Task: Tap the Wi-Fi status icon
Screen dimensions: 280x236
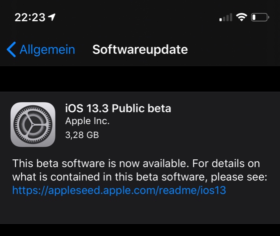Action: (x=241, y=17)
